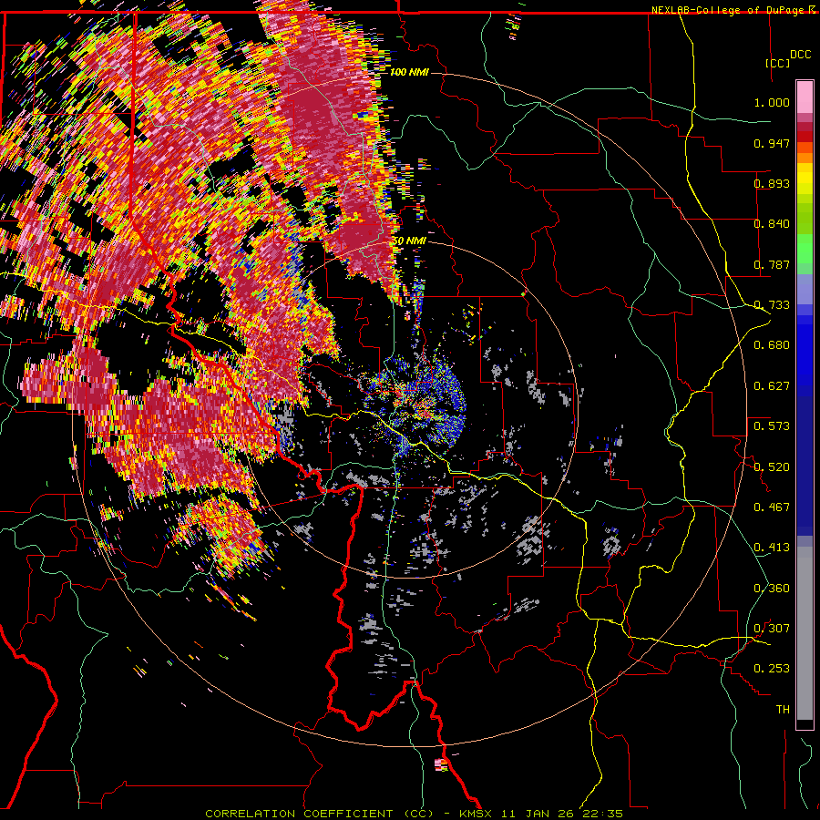
Task: Select the 0.733 scale value
Action: 772,305
